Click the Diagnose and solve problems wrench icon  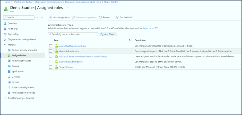click(5, 39)
